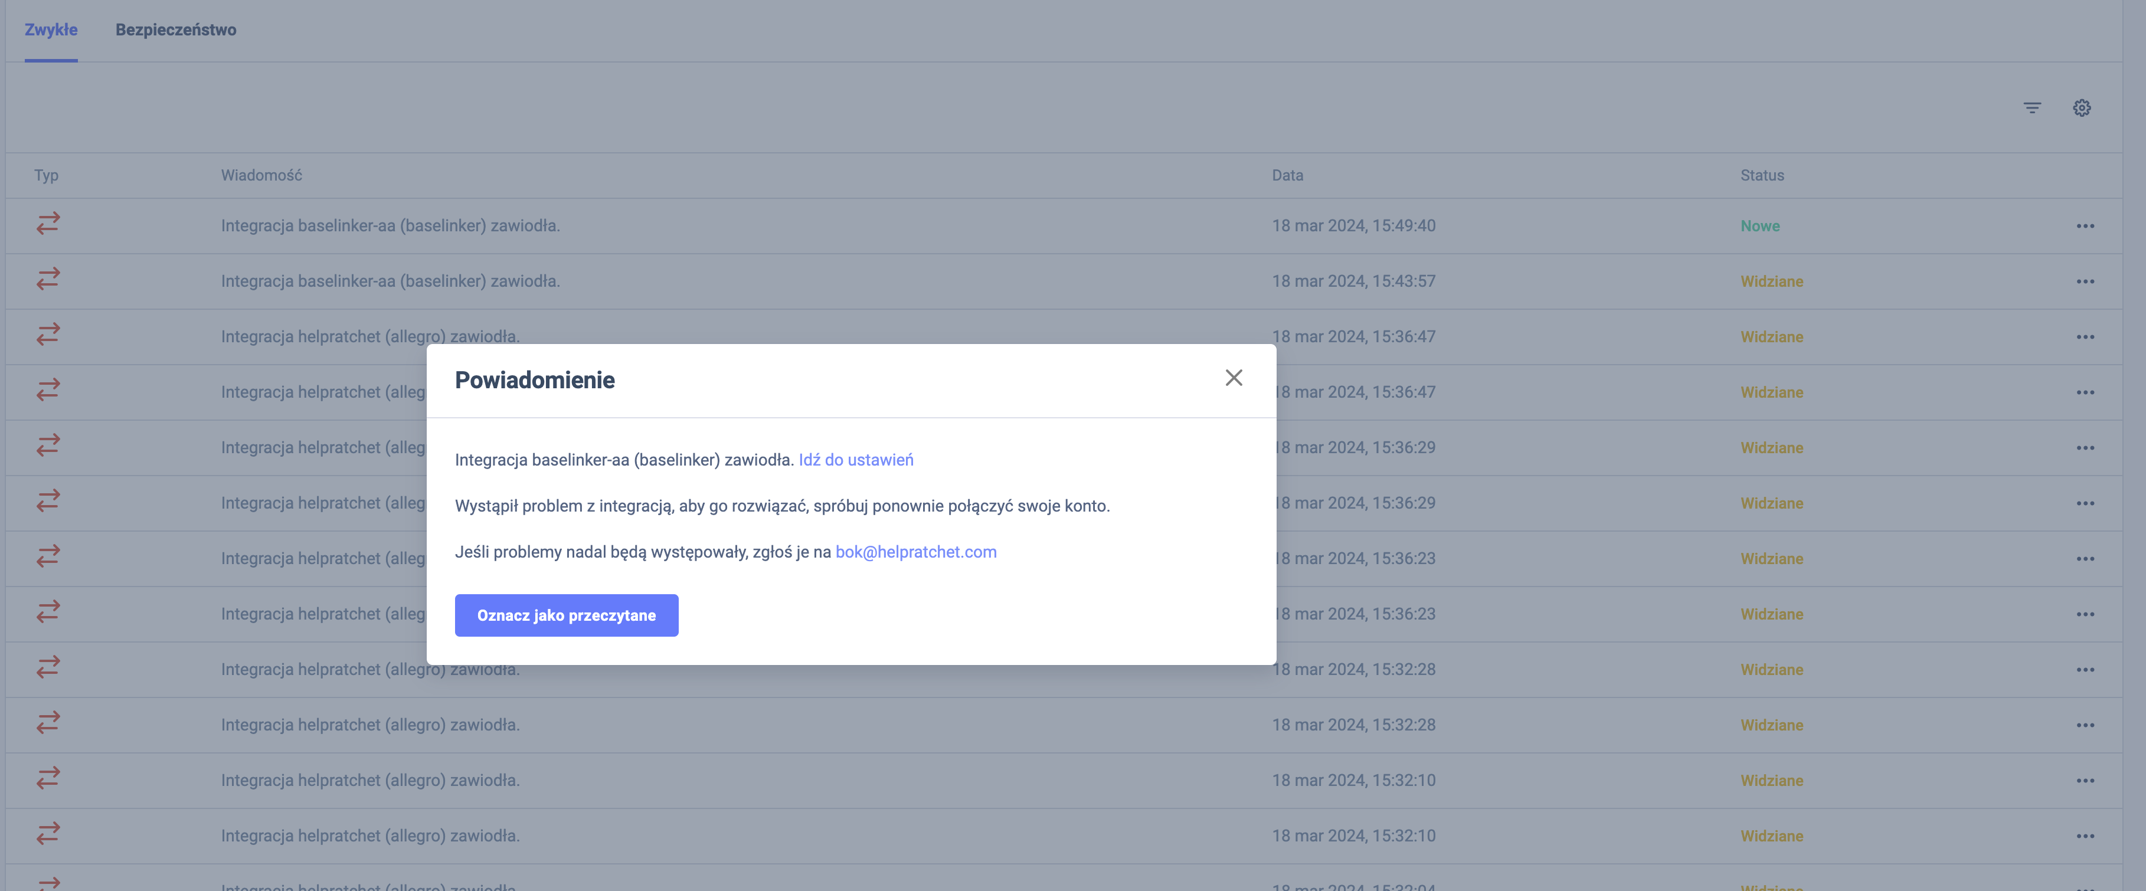2146x891 pixels.
Task: Click Oznacz jako przeczytane button
Action: [567, 615]
